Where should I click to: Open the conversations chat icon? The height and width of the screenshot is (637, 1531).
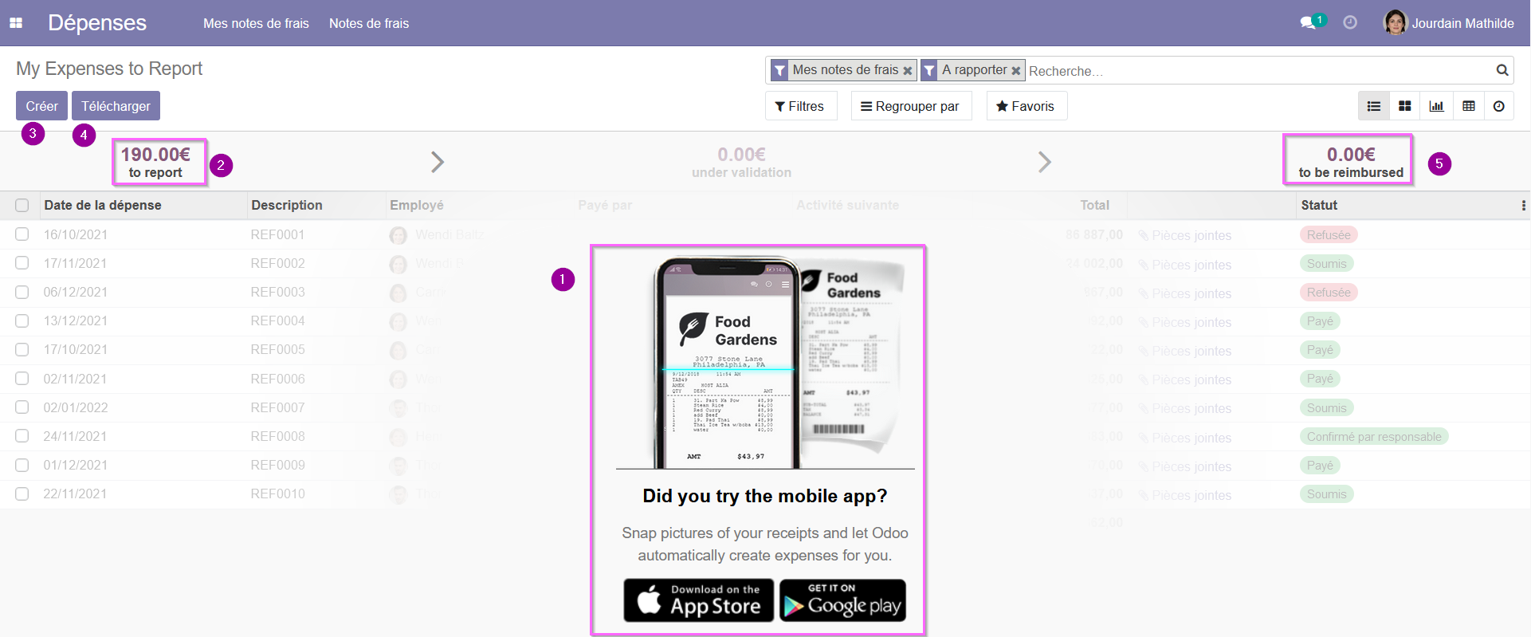(1308, 22)
